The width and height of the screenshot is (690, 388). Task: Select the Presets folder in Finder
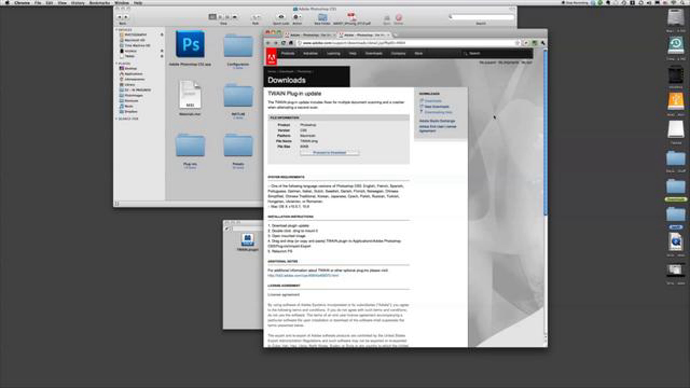point(238,145)
